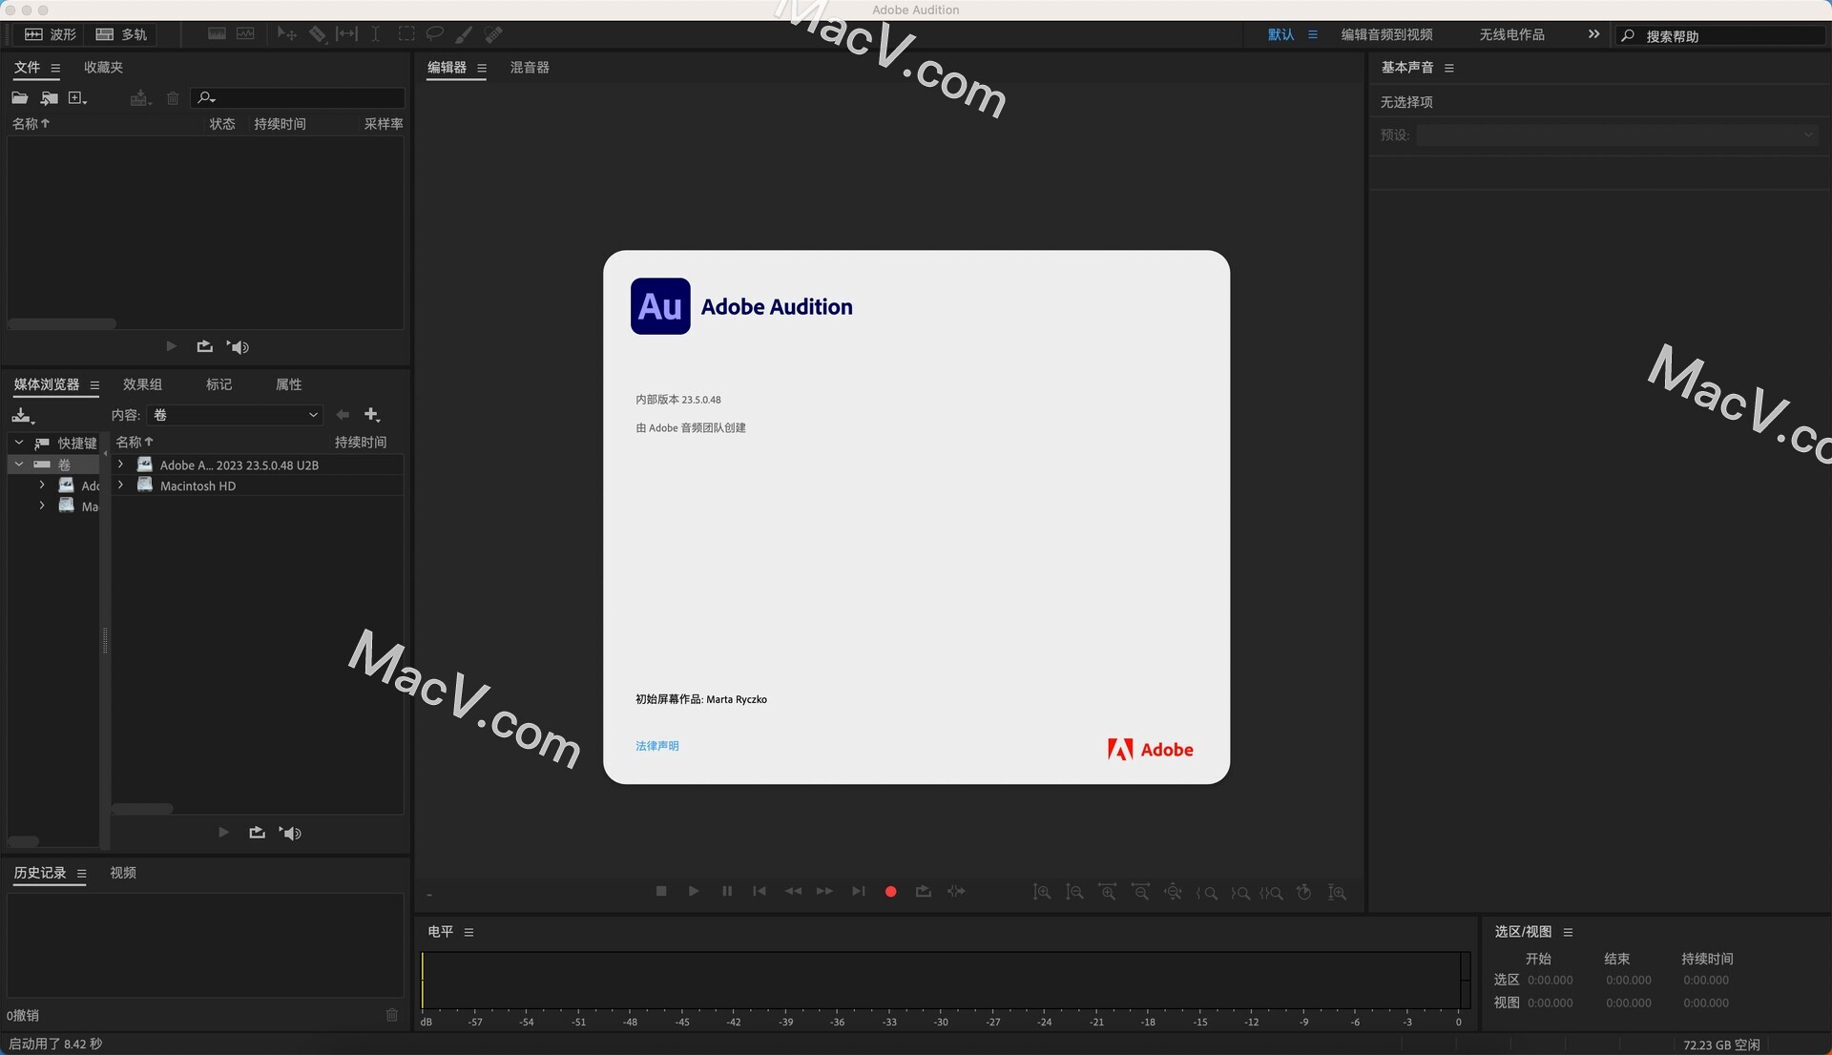Expand the Macintosh HD row
Screen dimensions: 1832x1055
pos(121,485)
